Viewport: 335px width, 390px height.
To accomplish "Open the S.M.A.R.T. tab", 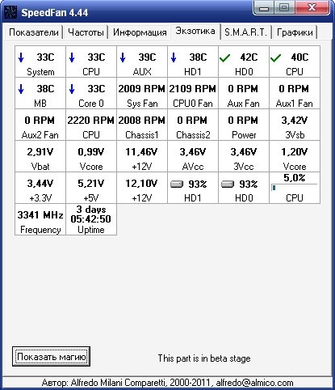I will click(x=245, y=32).
